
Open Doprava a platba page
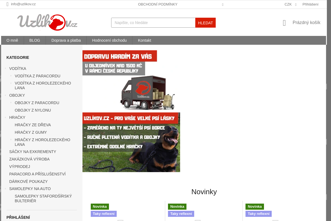[66, 40]
